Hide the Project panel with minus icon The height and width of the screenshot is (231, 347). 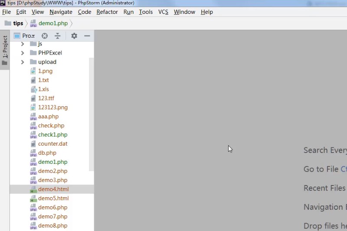tap(87, 36)
